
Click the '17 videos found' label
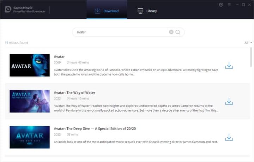click(x=17, y=43)
